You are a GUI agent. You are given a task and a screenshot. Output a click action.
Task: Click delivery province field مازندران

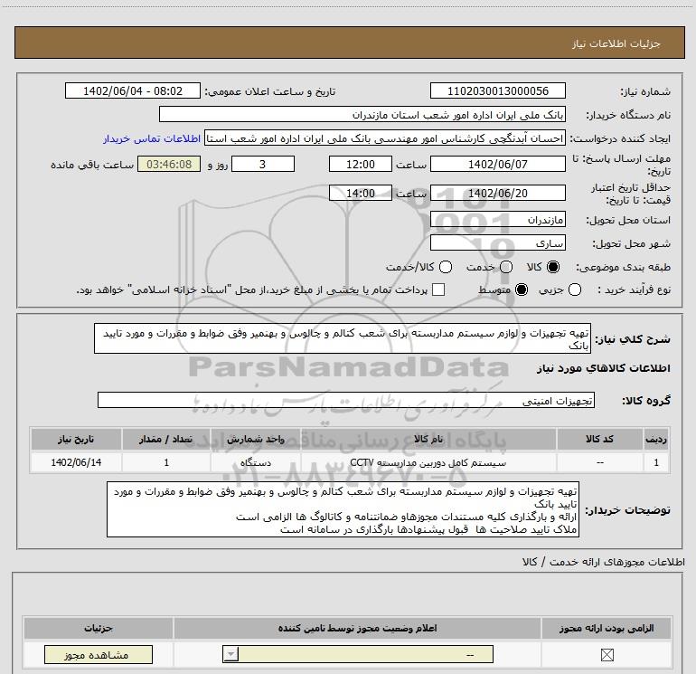[497, 220]
